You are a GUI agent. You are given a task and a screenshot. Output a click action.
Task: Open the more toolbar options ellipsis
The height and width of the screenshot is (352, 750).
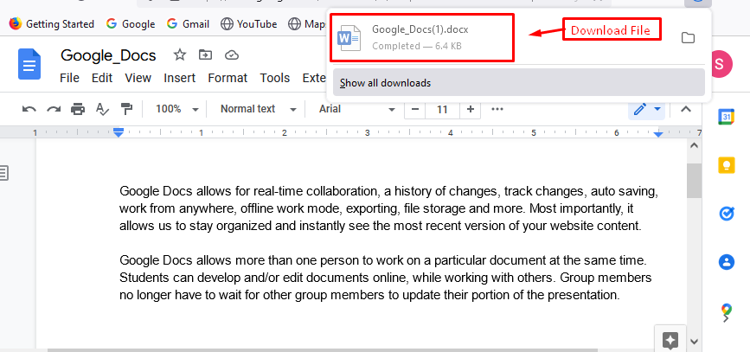(497, 109)
